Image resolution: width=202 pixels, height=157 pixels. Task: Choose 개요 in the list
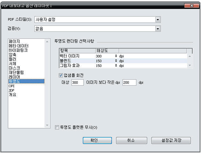[26, 95]
